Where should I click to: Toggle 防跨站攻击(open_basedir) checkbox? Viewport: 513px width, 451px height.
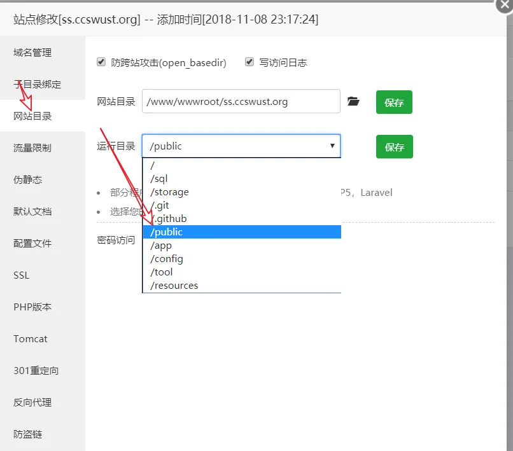click(x=101, y=62)
